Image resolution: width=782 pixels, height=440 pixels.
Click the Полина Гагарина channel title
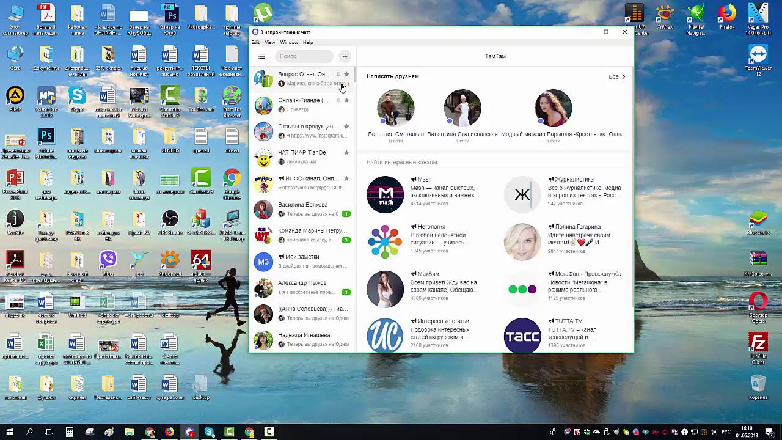pyautogui.click(x=577, y=227)
